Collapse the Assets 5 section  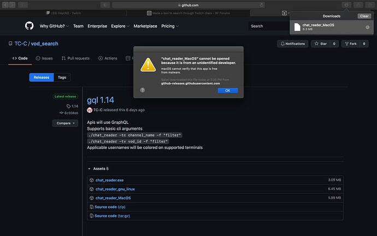pos(98,169)
